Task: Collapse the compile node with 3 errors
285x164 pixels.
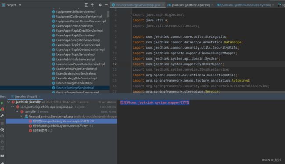Action: pos(17,111)
